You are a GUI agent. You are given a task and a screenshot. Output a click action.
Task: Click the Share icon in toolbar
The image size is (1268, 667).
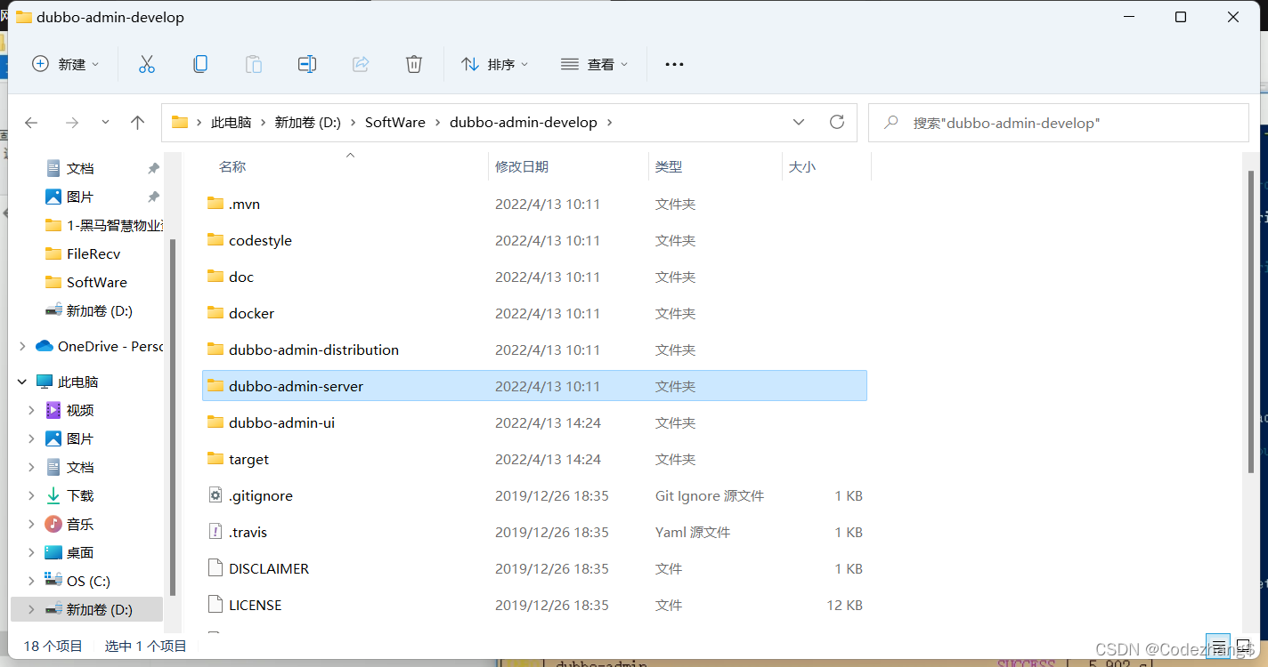(361, 64)
